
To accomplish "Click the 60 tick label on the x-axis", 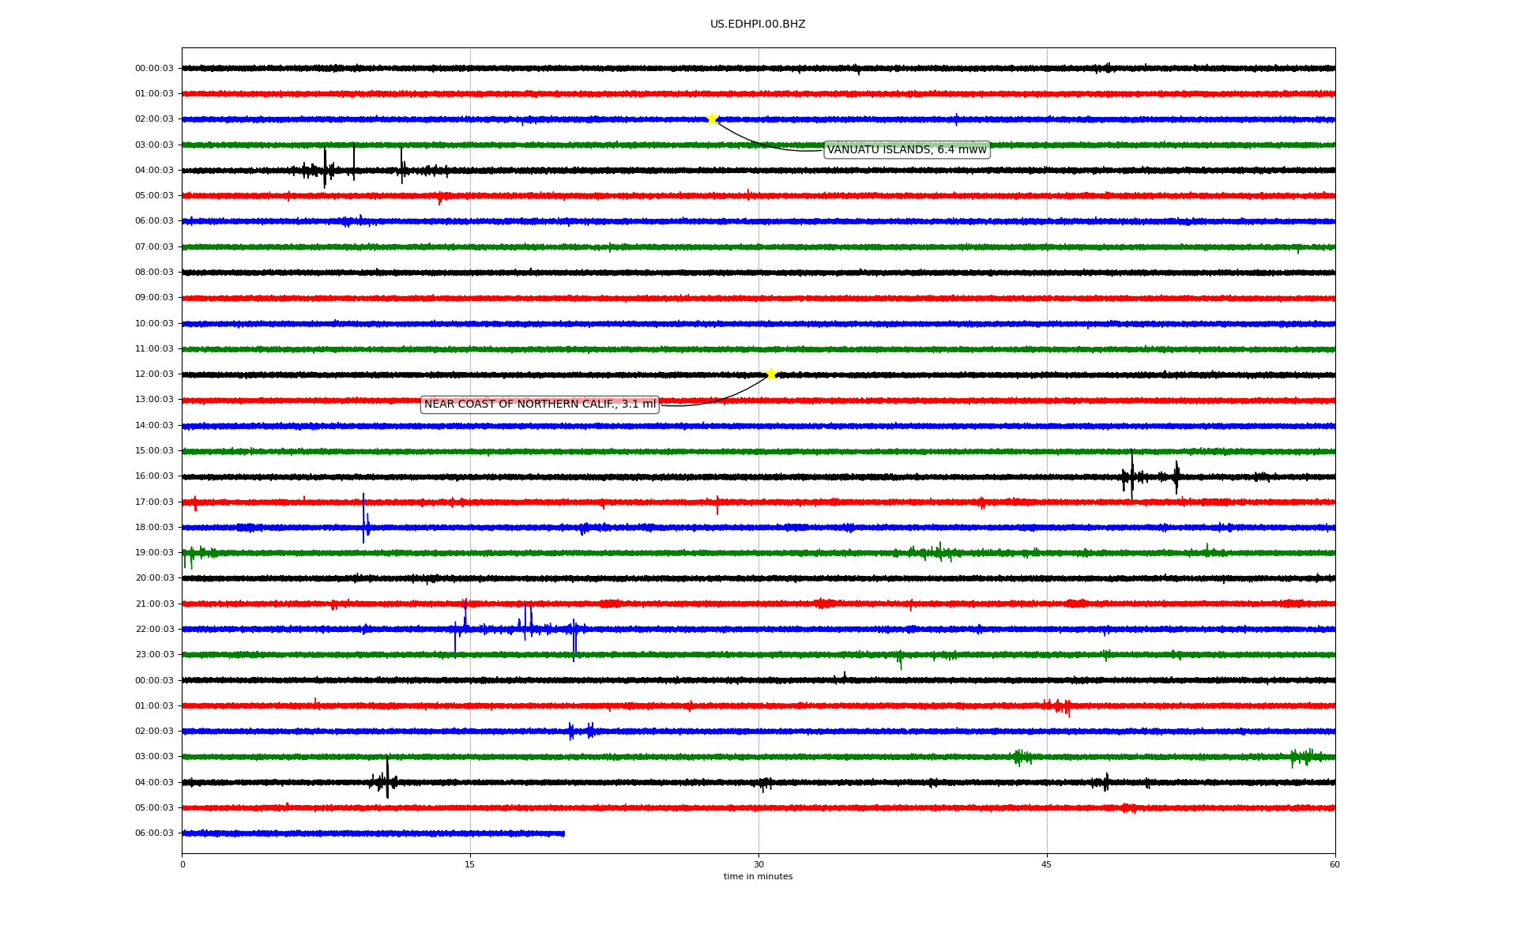I will click(x=1334, y=864).
